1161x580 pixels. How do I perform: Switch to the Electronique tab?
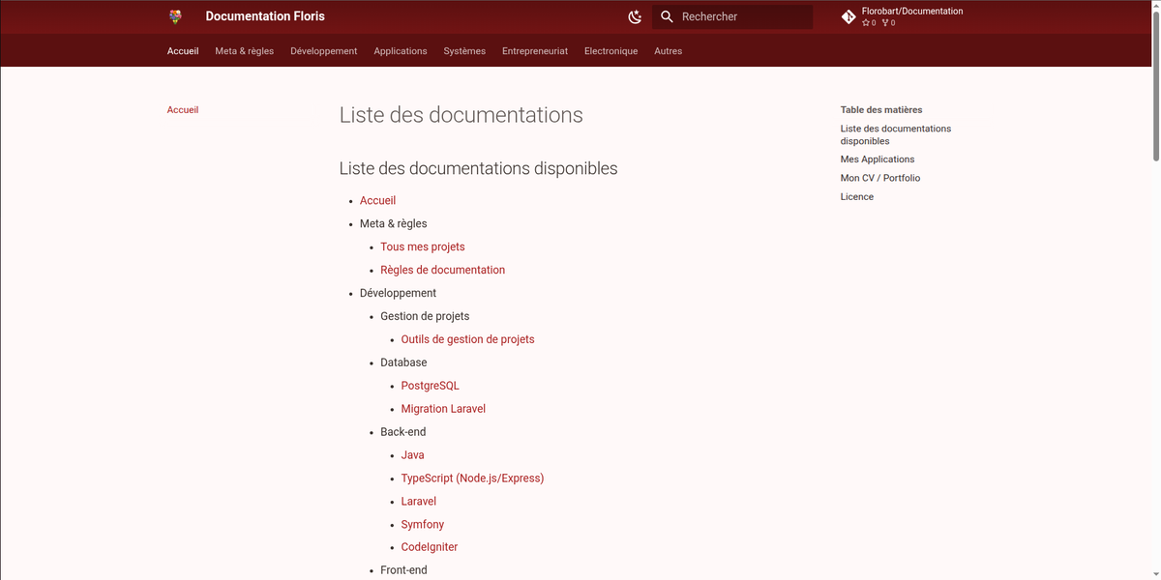click(x=610, y=51)
